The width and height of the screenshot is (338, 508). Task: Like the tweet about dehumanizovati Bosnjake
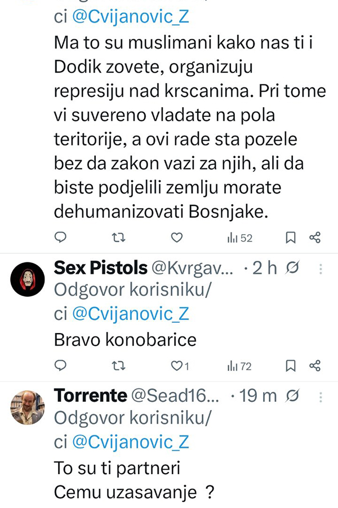[177, 238]
